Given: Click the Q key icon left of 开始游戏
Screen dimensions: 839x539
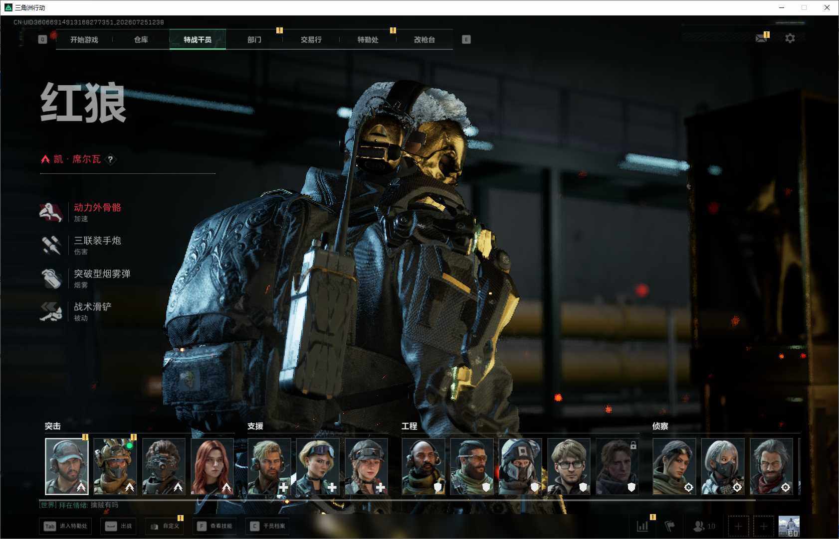Looking at the screenshot, I should pos(42,39).
